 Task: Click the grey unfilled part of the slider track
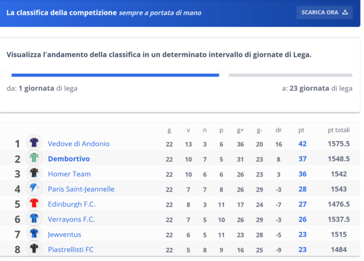pos(291,75)
